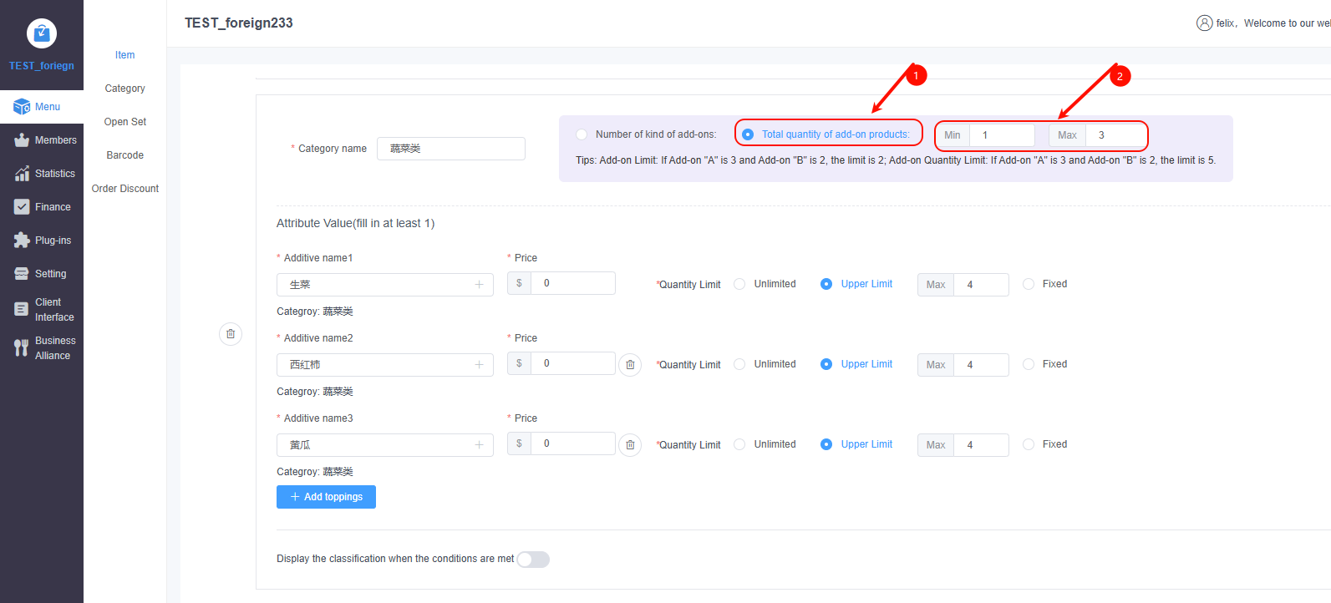The width and height of the screenshot is (1331, 603).
Task: Select 'Number of kind of add-ons' radio
Action: point(582,134)
